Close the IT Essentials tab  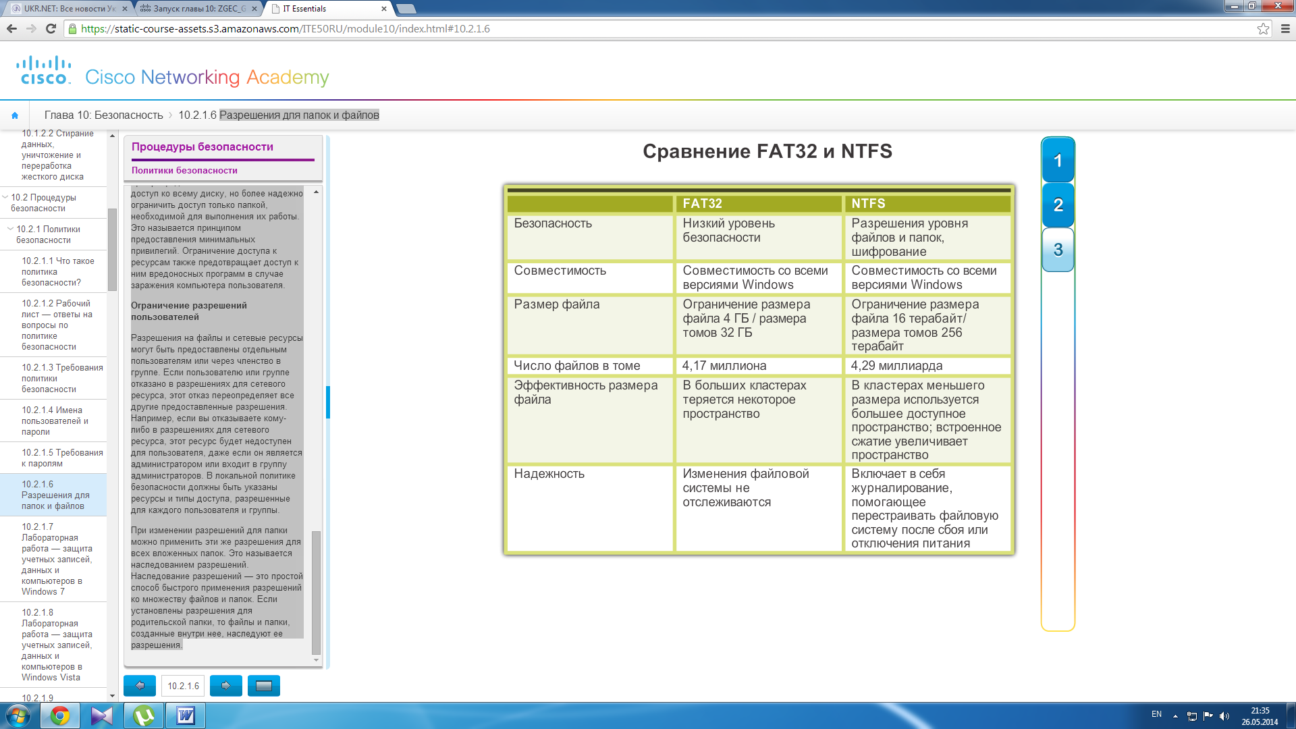(384, 9)
